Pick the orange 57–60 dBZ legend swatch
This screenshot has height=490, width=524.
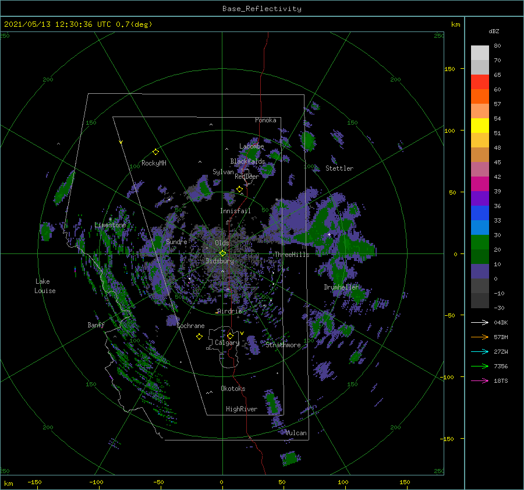480,97
